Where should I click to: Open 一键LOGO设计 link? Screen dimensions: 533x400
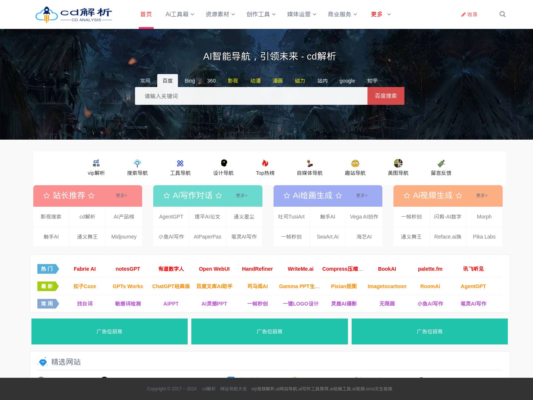[x=301, y=304]
